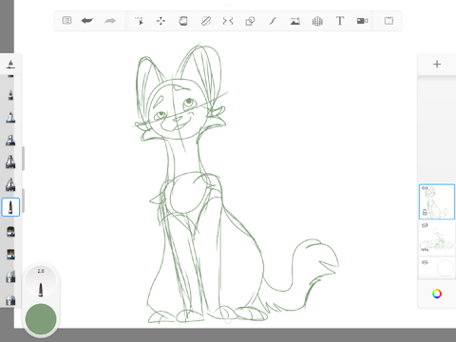Choose the Selection tool

(x=139, y=21)
